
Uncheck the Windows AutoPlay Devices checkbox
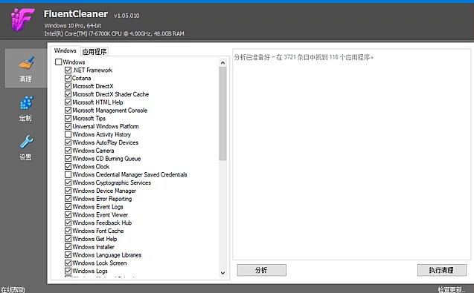coord(68,142)
